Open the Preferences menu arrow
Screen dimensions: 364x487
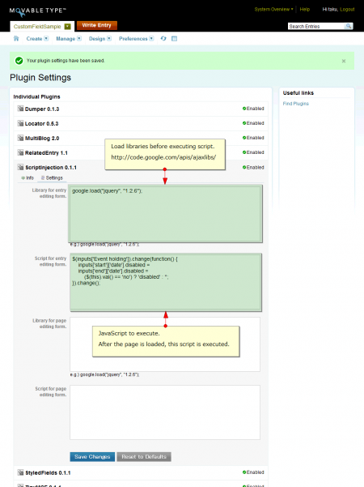(x=151, y=39)
